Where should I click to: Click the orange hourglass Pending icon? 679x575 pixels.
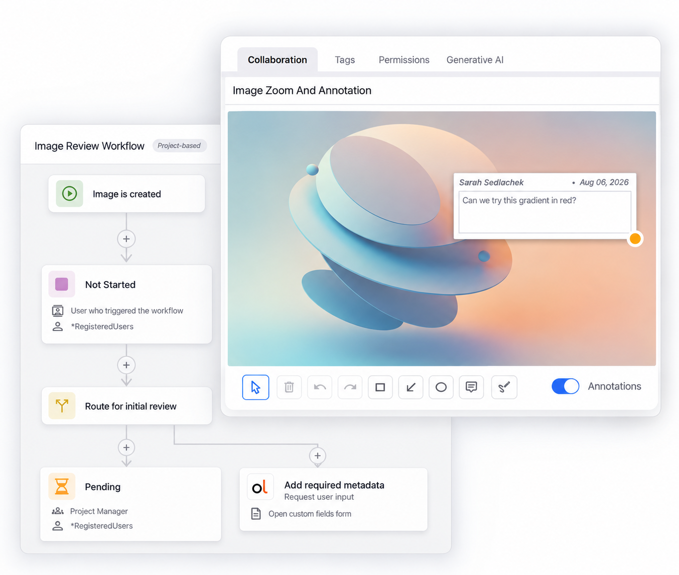(x=62, y=486)
